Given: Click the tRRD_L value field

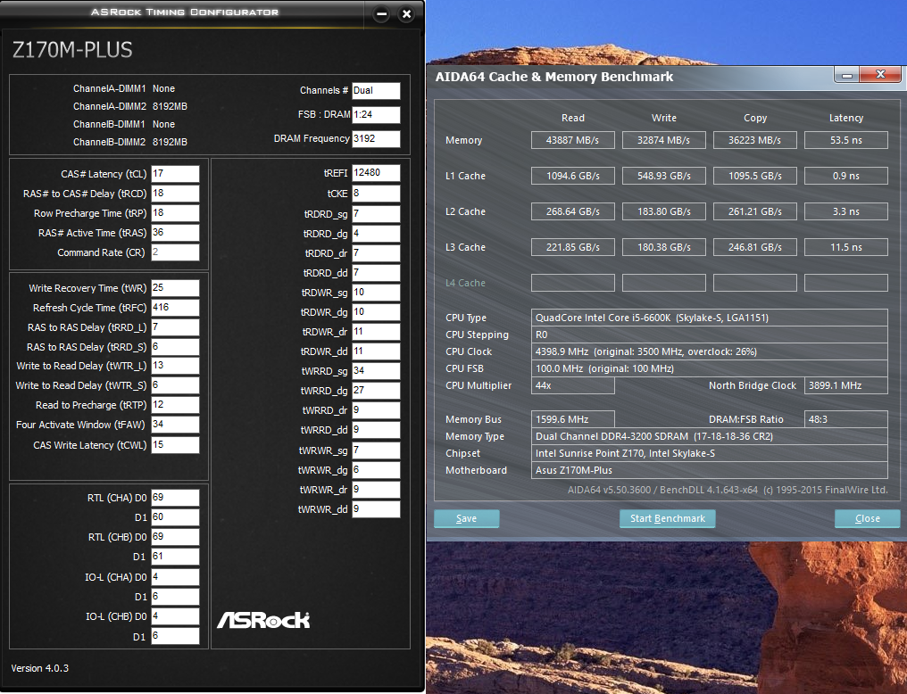Looking at the screenshot, I should (x=175, y=327).
